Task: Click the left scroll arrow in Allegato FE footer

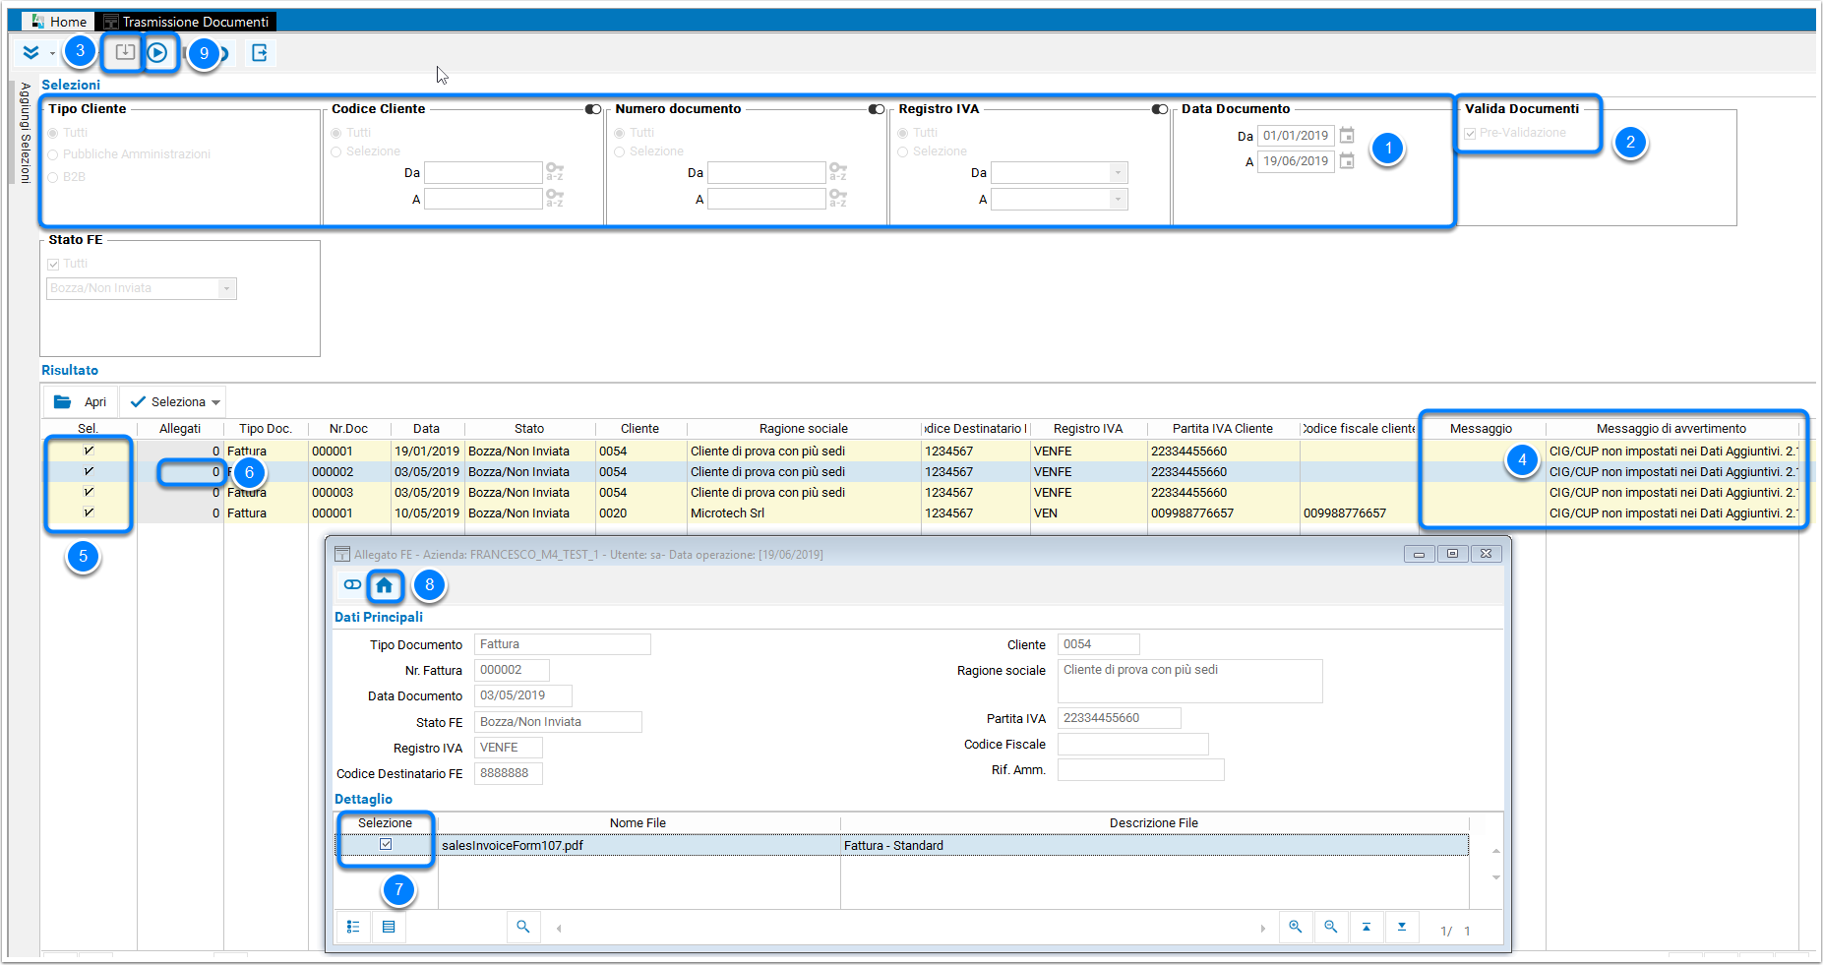Action: coord(559,928)
